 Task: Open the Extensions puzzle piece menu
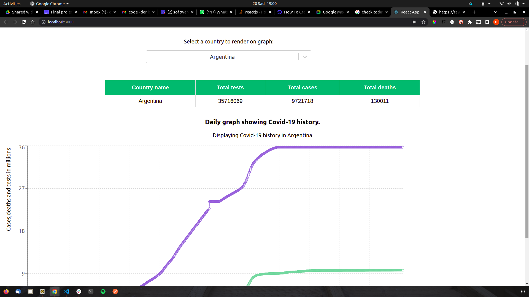(x=470, y=22)
